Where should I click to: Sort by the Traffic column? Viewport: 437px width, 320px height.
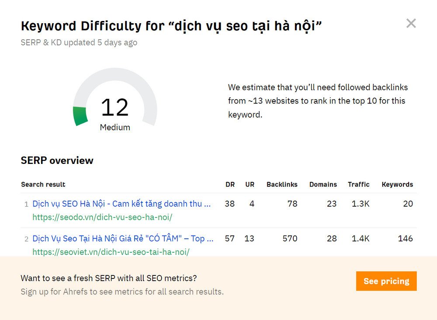pyautogui.click(x=359, y=184)
